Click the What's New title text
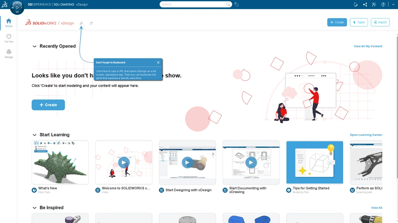 pyautogui.click(x=47, y=188)
